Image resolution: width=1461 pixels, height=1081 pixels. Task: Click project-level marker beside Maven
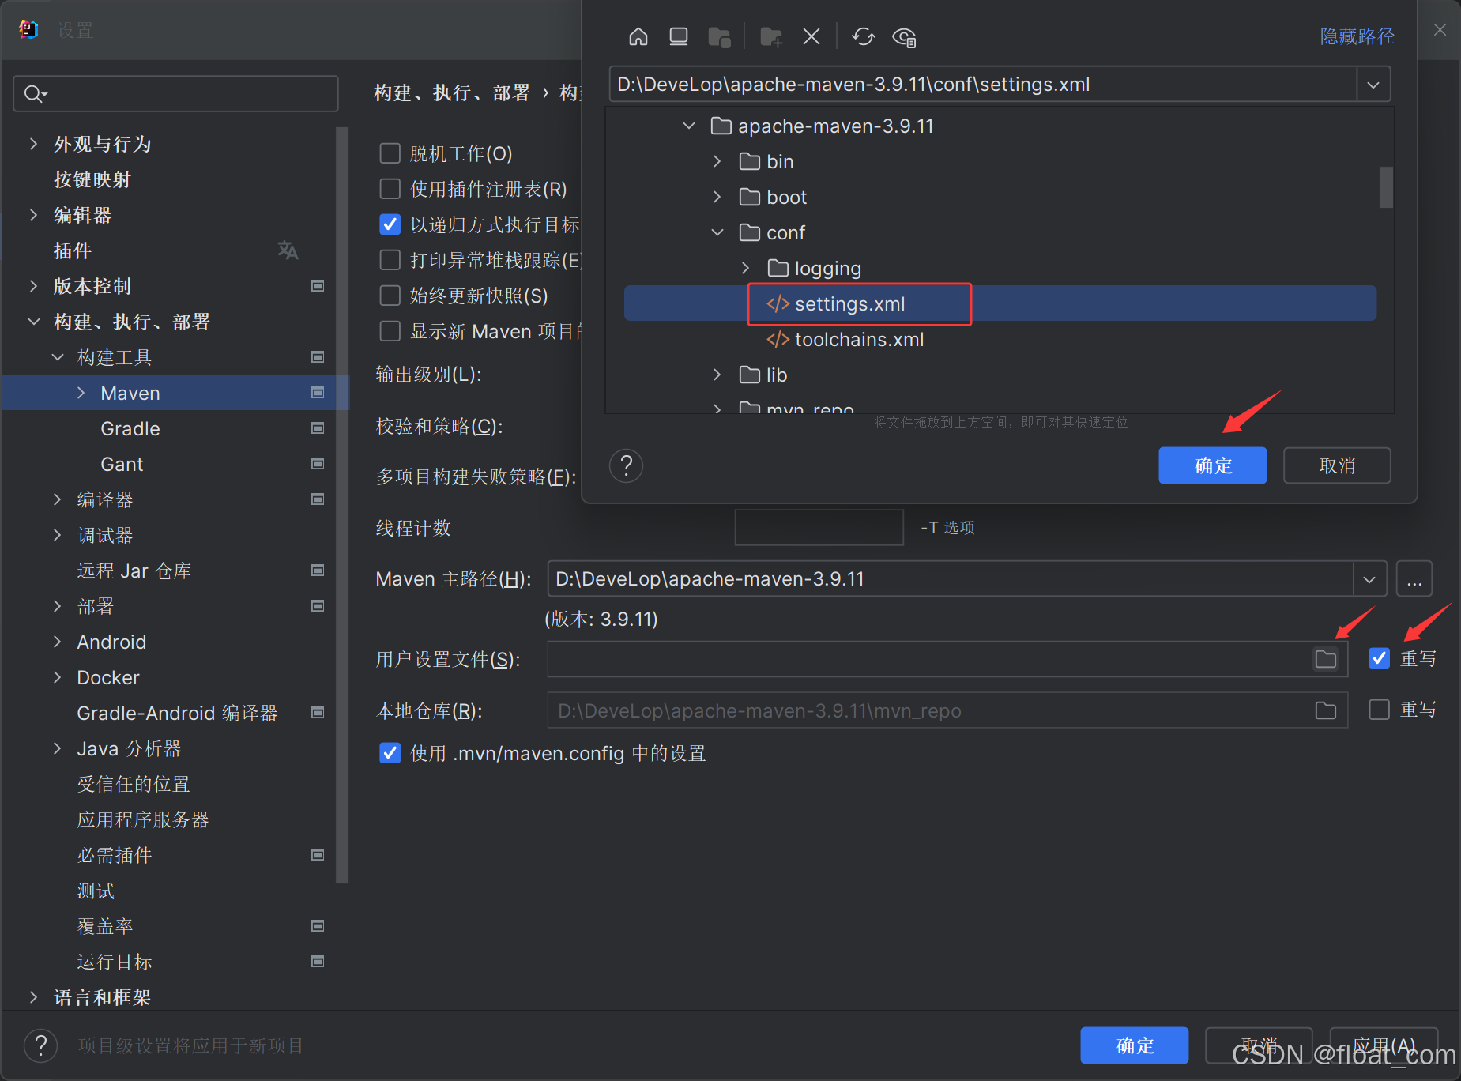[x=318, y=393]
